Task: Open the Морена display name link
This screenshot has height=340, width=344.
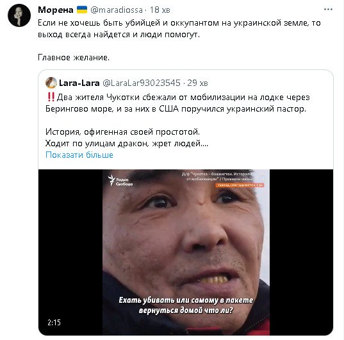Action: point(56,10)
